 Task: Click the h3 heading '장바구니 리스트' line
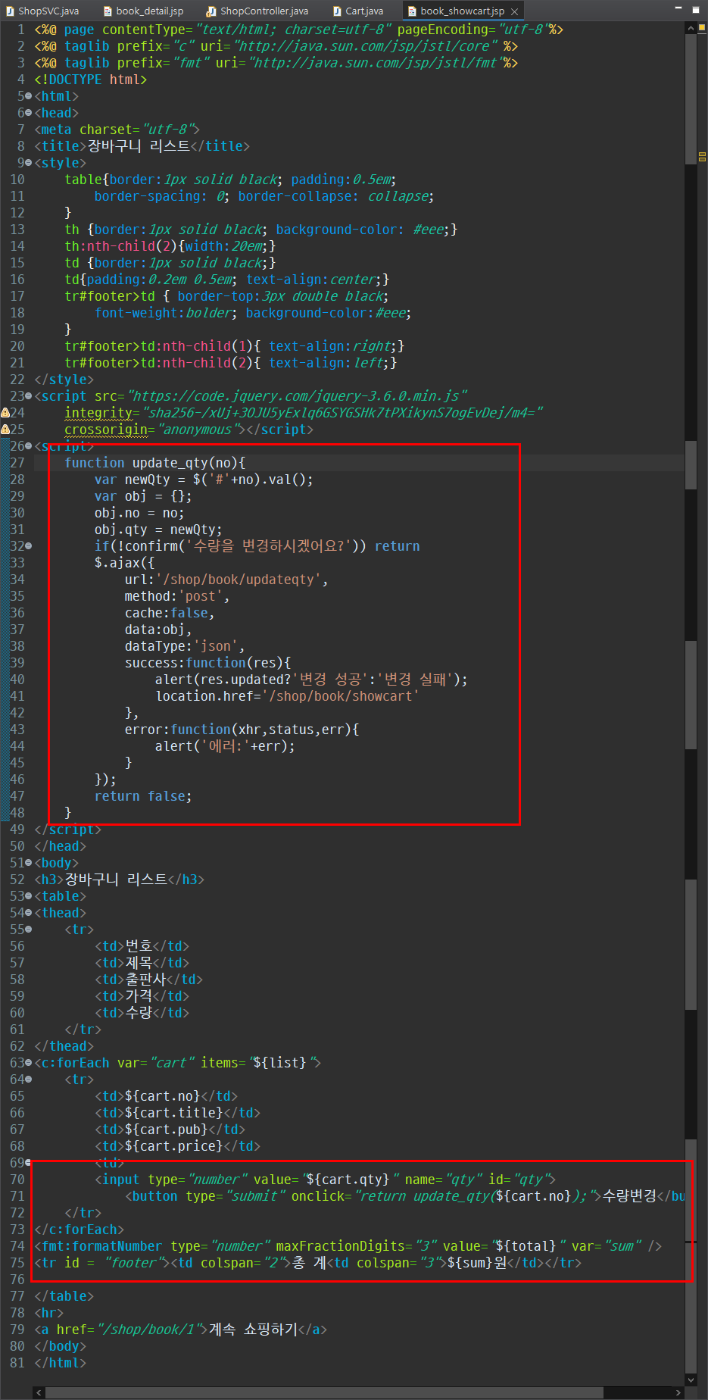coord(120,879)
